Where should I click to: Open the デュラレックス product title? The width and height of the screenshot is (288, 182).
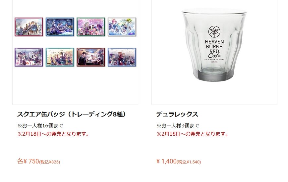[177, 114]
